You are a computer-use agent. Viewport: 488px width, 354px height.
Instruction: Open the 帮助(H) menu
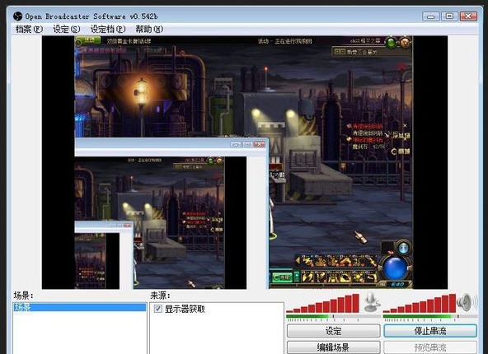[x=149, y=29]
